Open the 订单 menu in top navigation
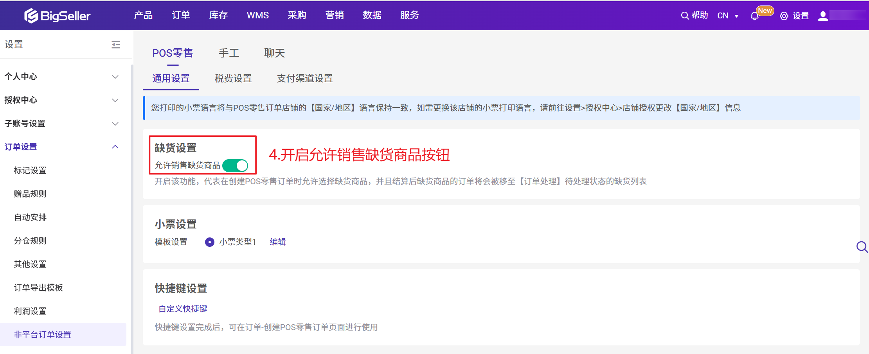Screen dimensions: 869x354 (181, 15)
